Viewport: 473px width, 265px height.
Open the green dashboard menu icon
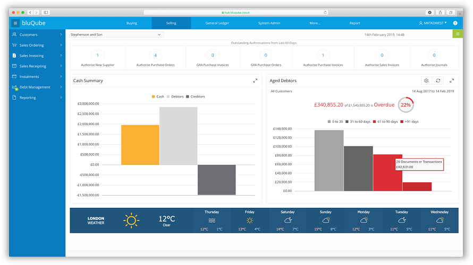[x=458, y=34]
